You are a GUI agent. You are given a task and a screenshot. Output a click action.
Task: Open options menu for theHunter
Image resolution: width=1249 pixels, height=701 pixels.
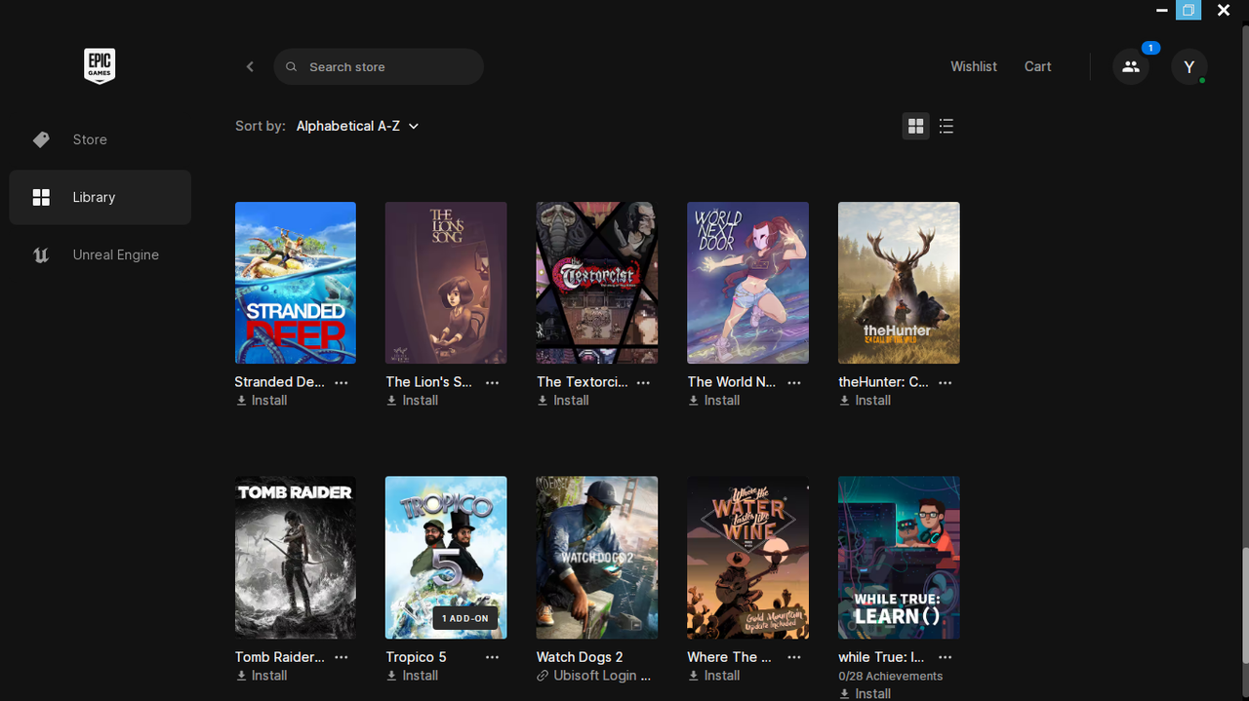[946, 383]
